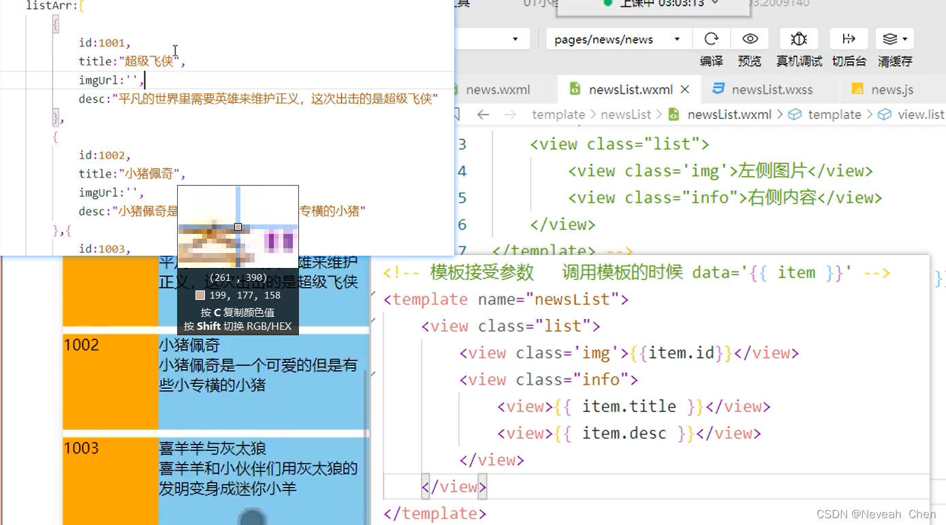This screenshot has height=525, width=946.
Task: Click {{ item.desc }} in code
Action: tap(624, 433)
